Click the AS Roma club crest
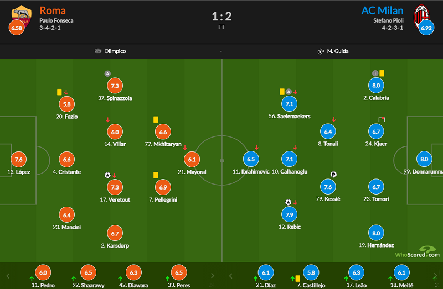This screenshot has width=443, height=289. tap(22, 15)
